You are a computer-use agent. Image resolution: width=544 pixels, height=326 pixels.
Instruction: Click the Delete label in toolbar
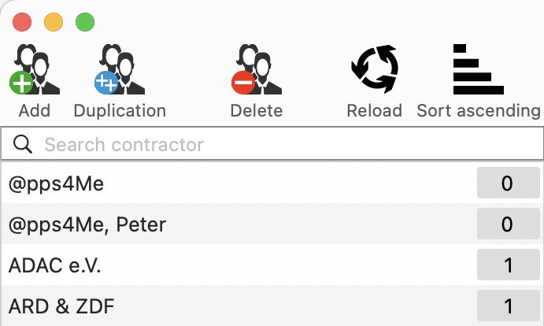(x=257, y=111)
